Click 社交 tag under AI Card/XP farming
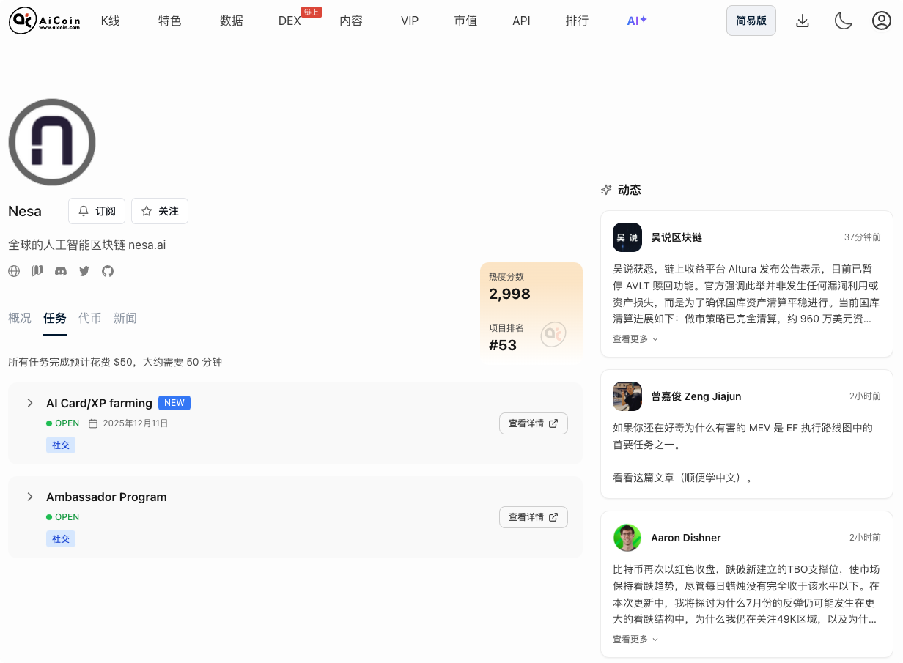Screen dimensions: 903x663 (x=61, y=445)
